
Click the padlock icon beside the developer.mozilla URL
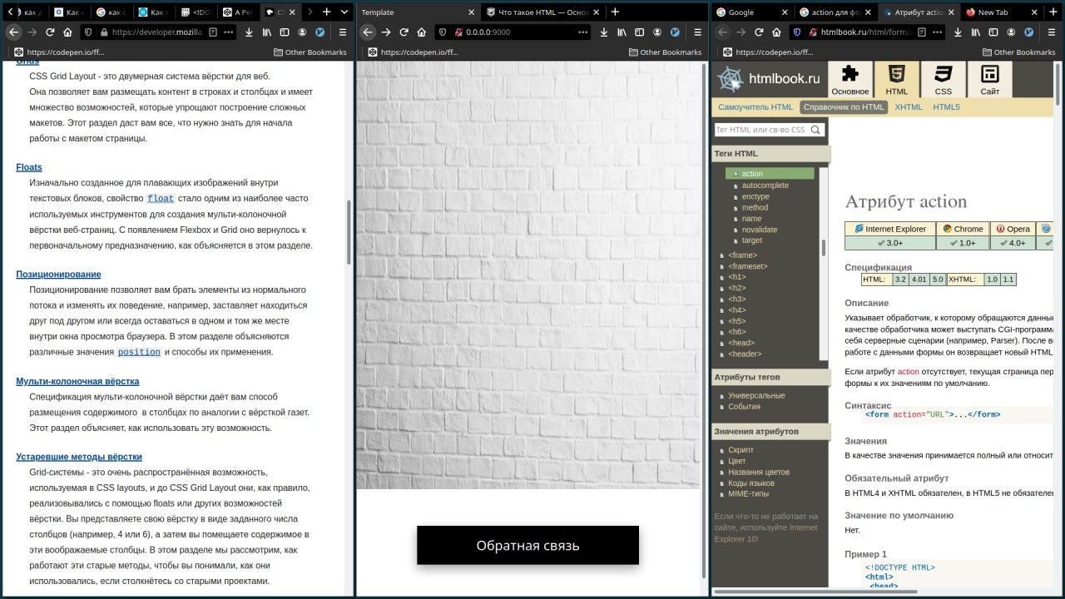(105, 32)
